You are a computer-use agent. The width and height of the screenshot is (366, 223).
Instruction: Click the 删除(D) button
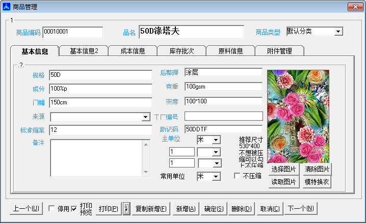pyautogui.click(x=242, y=208)
